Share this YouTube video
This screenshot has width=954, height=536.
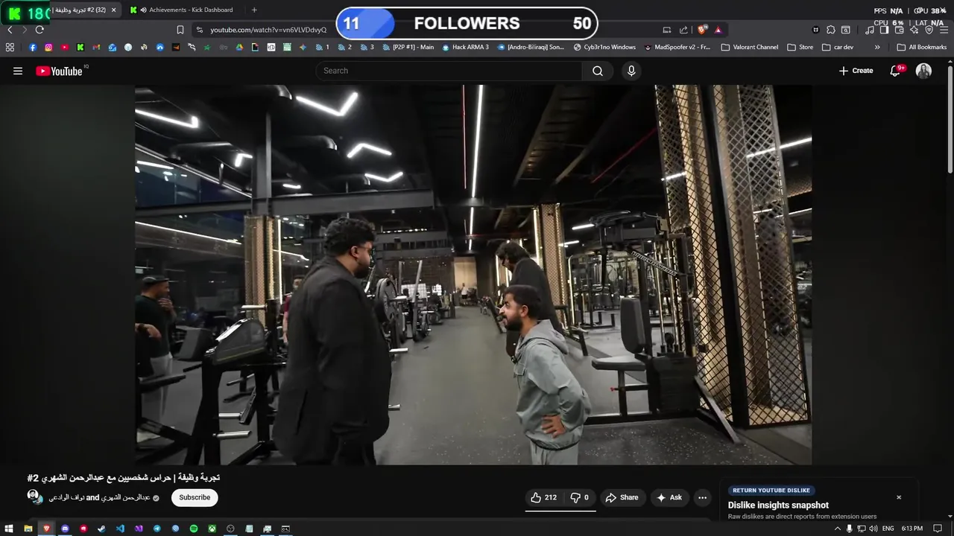tap(622, 497)
